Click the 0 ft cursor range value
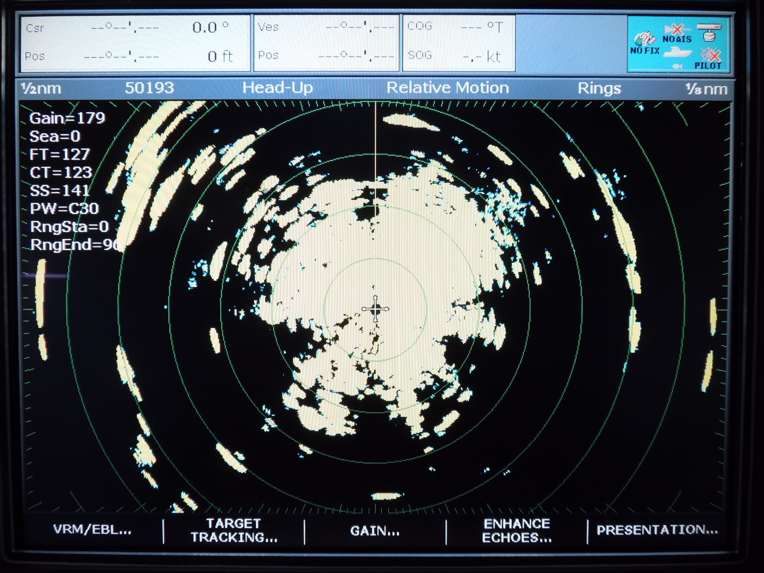 point(220,57)
